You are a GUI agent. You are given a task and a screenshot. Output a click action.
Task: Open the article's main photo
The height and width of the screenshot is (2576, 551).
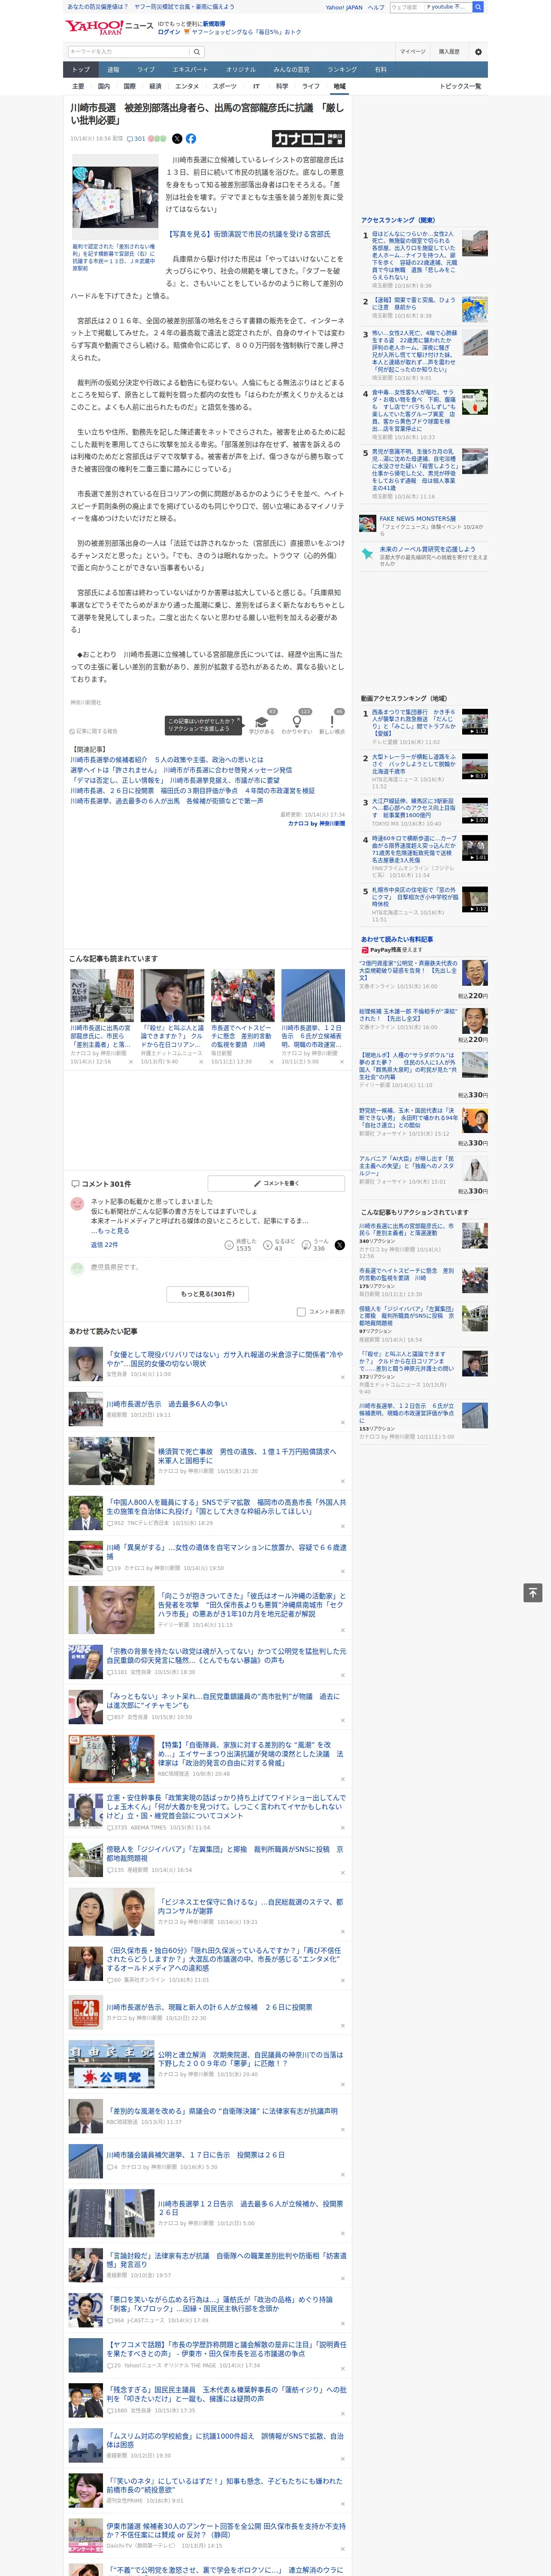pos(115,197)
